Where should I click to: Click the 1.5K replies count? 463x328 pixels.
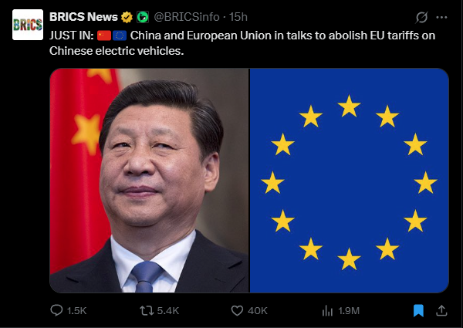[76, 310]
